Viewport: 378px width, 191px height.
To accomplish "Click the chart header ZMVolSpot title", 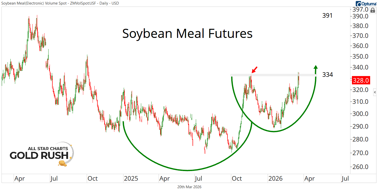I will [x=60, y=3].
